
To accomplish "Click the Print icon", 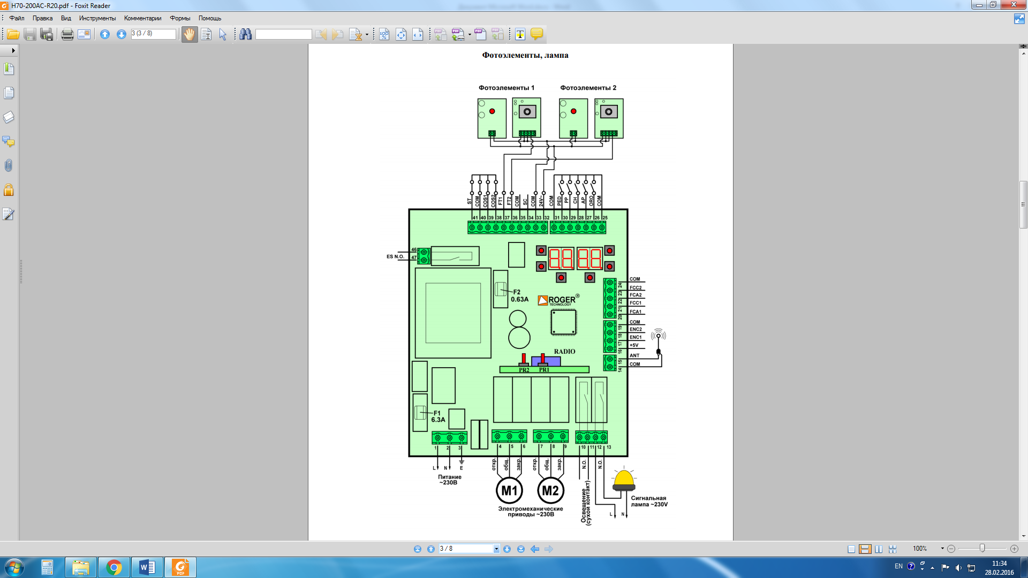I will pos(67,35).
